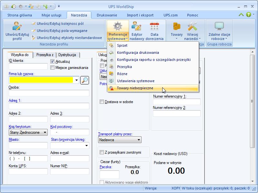Click Konta UPS input field
Screen dimensions: 258x193
tap(28, 171)
